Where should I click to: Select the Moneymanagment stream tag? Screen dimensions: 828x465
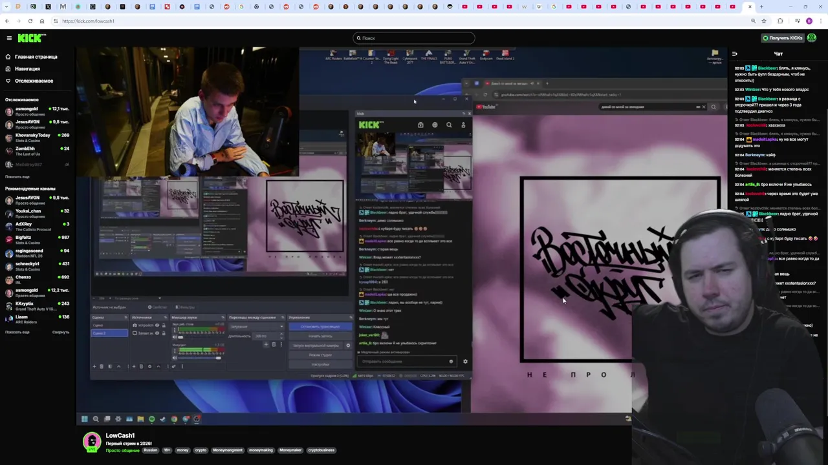(228, 450)
